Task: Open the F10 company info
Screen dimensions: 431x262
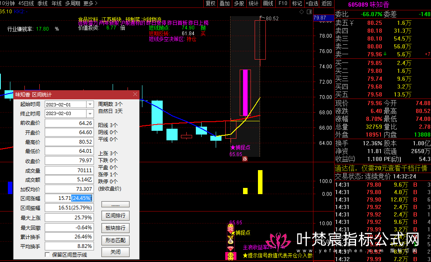Action: tap(282, 4)
